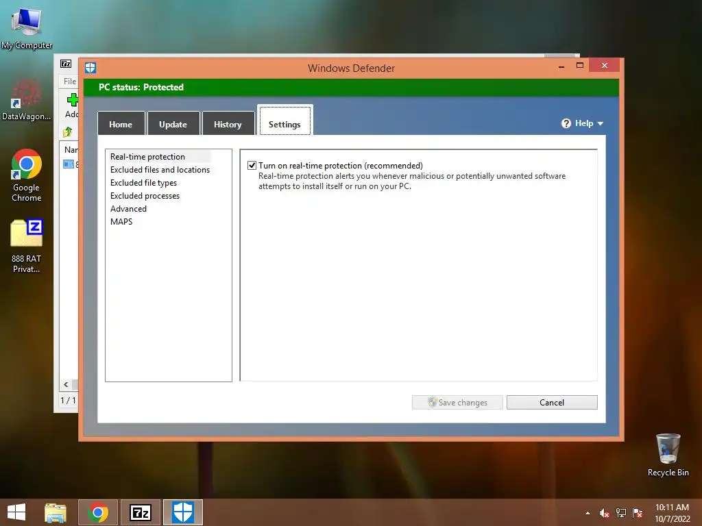
Task: Click the 7z icon in the 7-Zip title bar
Action: [66, 64]
